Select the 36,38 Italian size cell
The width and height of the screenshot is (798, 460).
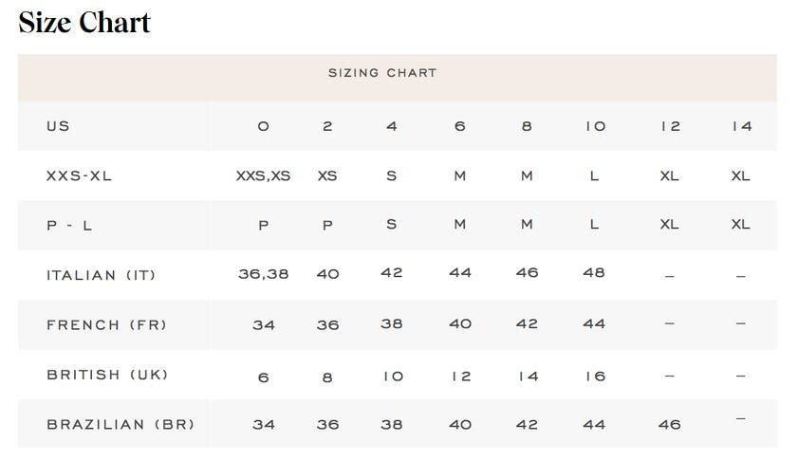point(263,273)
